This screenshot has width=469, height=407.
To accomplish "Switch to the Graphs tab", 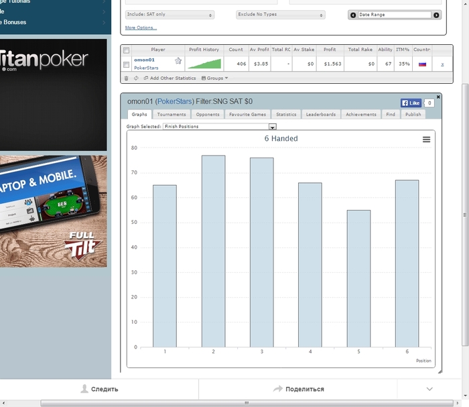I will click(139, 114).
